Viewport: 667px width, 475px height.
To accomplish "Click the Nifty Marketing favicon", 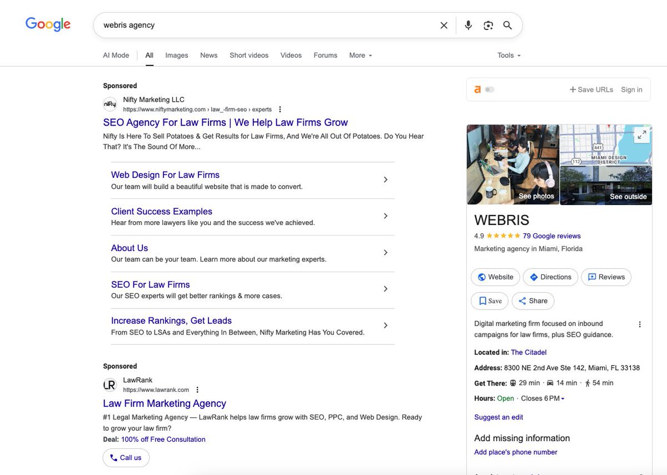I will pos(110,104).
